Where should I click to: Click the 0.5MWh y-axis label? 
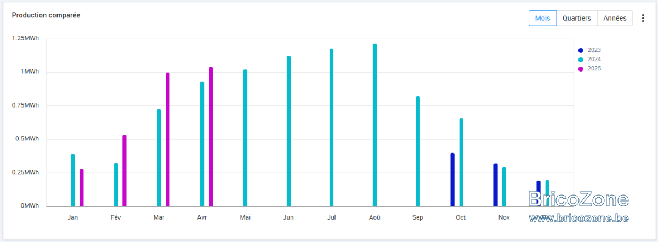27,139
